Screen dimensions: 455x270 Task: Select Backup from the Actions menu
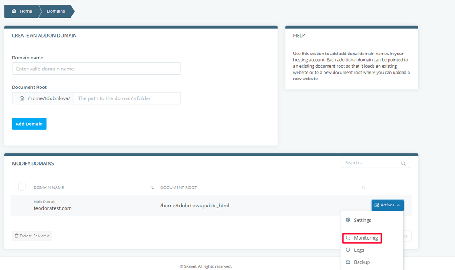click(361, 262)
